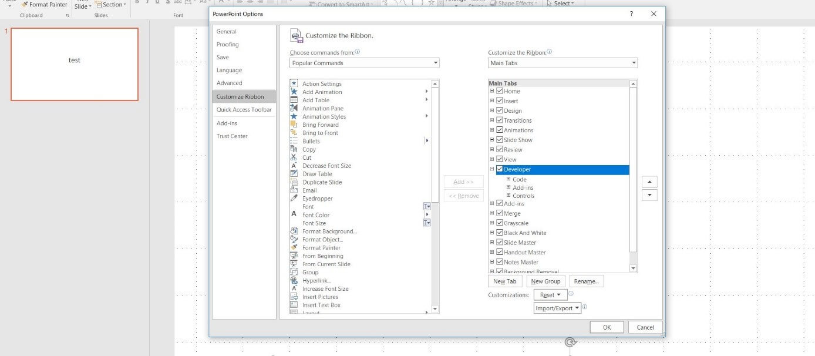
Task: Uncheck the Transitions tab checkbox
Action: tap(500, 120)
